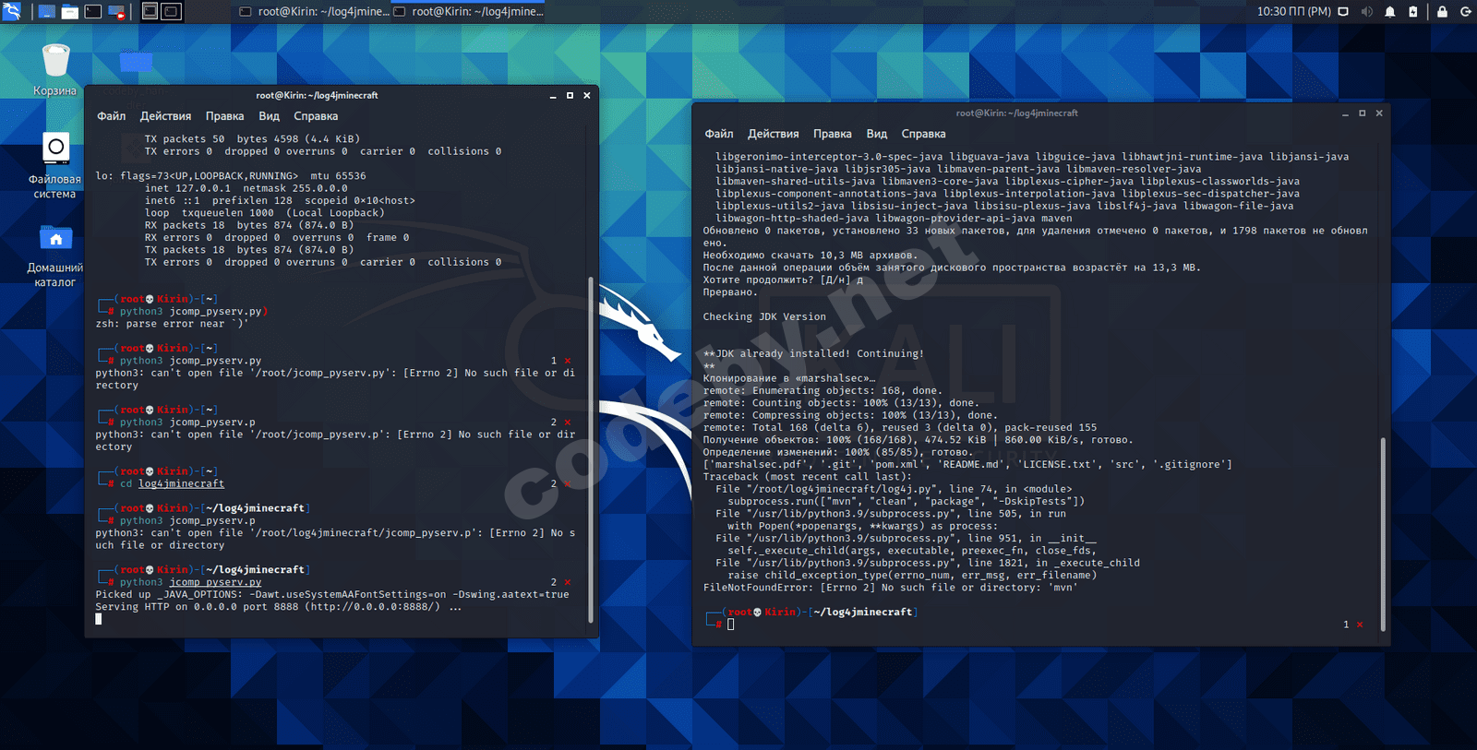Click the cursor block under Serving HTTP
The image size is (1477, 750).
coord(99,619)
